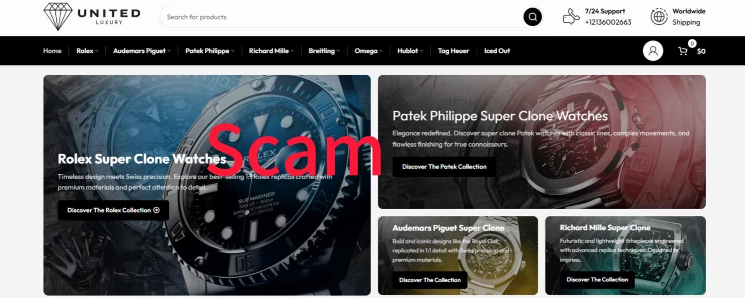Click the Worldwide Shipping globe icon
Image resolution: width=745 pixels, height=298 pixels.
(659, 17)
